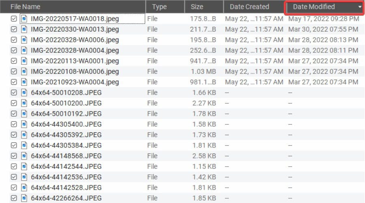Image resolution: width=365 pixels, height=203 pixels.
Task: Click file icon of IMG-20220108-WA0006.jpeg
Action: (x=24, y=71)
